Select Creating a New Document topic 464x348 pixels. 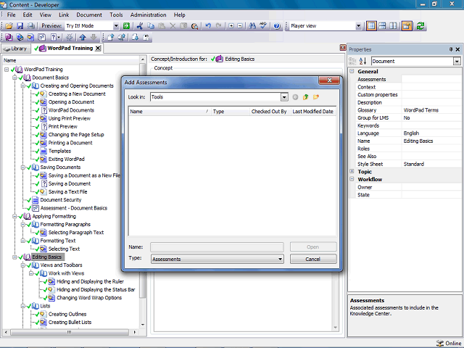tap(77, 94)
